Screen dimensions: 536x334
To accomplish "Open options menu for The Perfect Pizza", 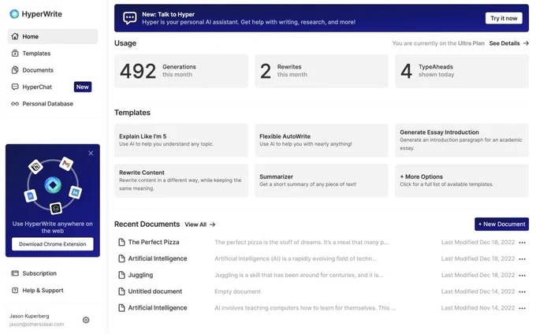I will [522, 243].
